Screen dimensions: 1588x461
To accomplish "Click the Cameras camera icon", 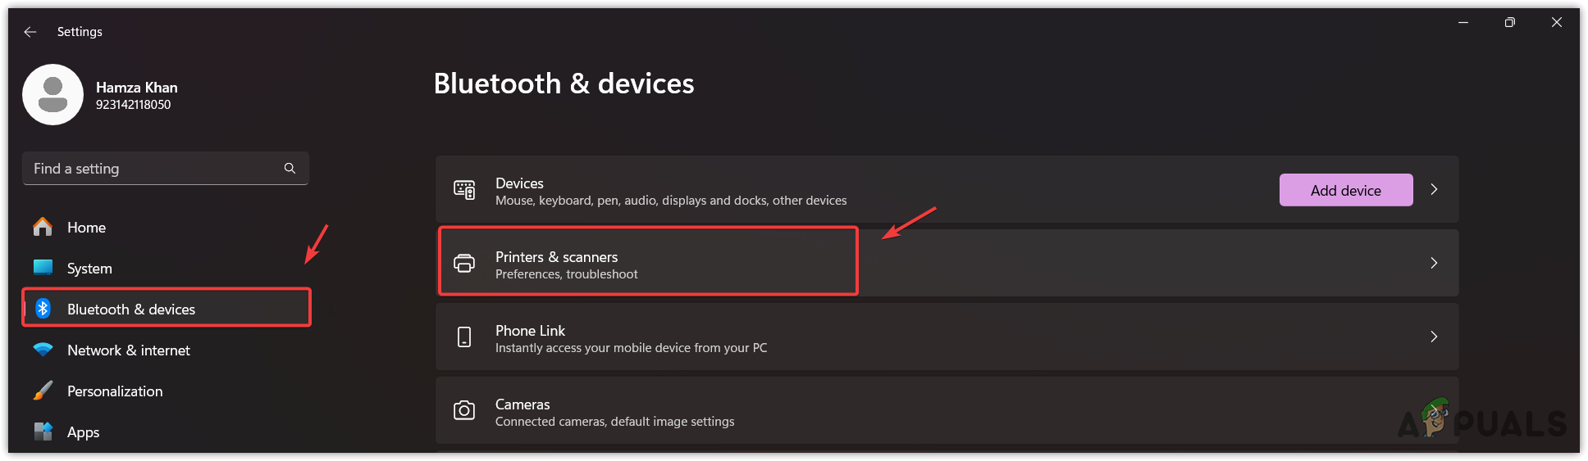I will pos(464,410).
